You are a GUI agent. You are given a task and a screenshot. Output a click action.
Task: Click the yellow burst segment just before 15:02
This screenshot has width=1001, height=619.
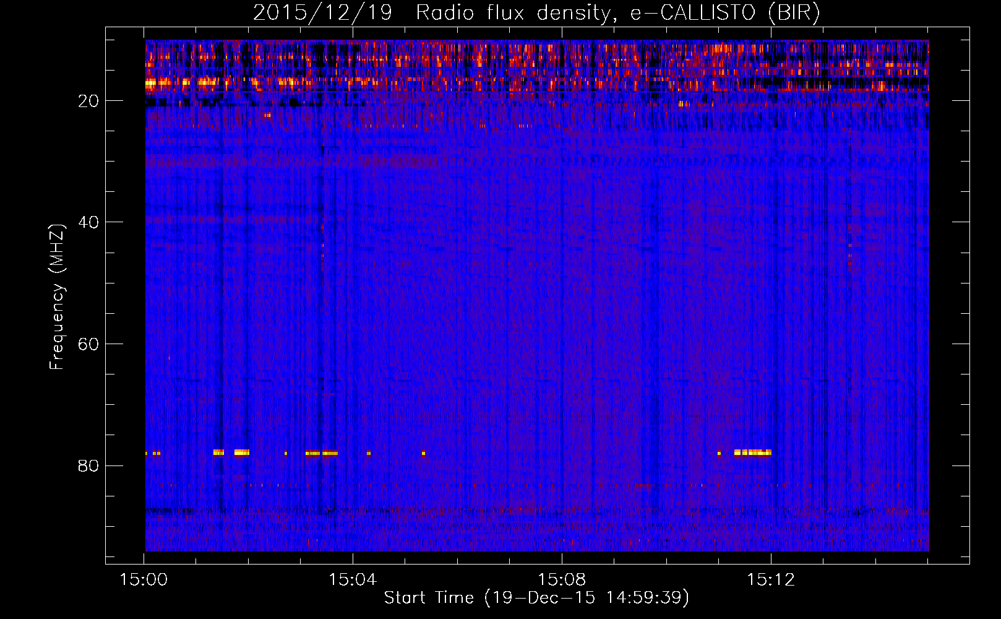[242, 452]
